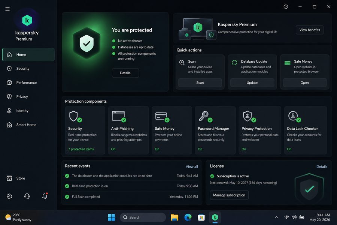Click the 7 protected items link
This screenshot has width=337, height=225.
coord(81,149)
